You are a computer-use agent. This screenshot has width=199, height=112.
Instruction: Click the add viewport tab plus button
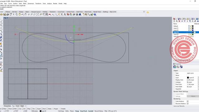point(26,106)
